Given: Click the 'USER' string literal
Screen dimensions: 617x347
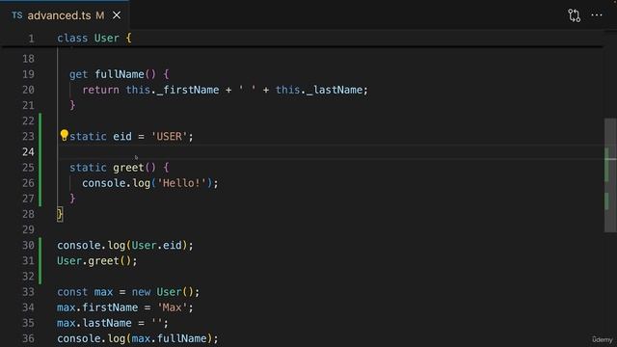Looking at the screenshot, I should pyautogui.click(x=170, y=137).
